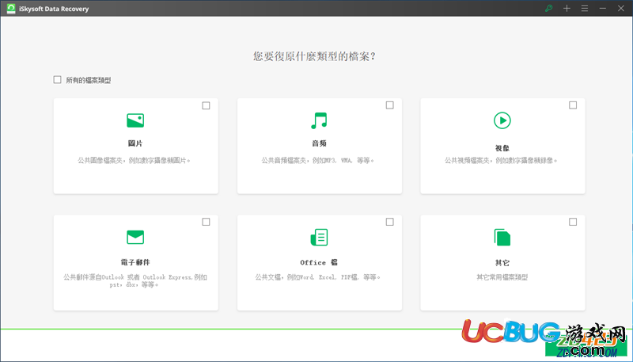This screenshot has width=633, height=362.
Task: Click the envelope icon for 電子郵件
Action: click(135, 237)
